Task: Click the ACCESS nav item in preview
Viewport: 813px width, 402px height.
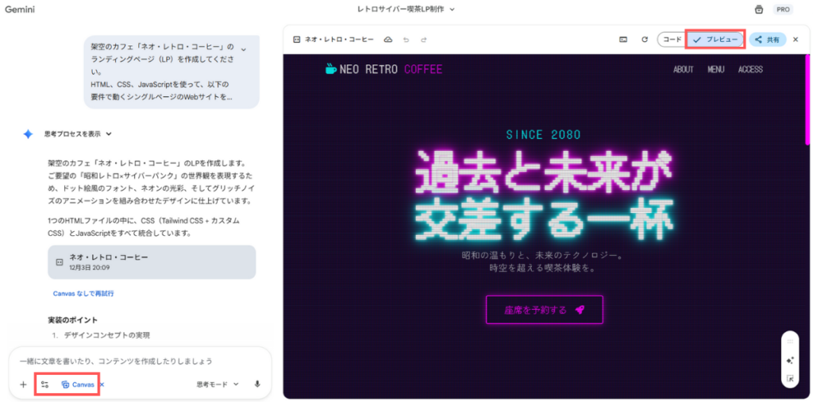Action: point(750,69)
